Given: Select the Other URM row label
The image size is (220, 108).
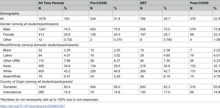Looking at the screenshot, I should (11, 61).
